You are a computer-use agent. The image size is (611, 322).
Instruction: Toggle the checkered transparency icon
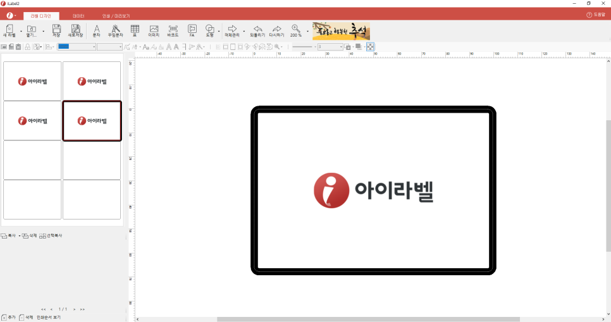(x=370, y=47)
